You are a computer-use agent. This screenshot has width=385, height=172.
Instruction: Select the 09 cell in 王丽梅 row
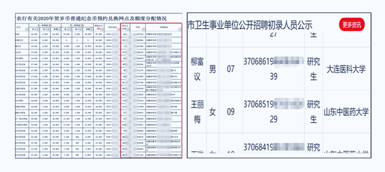point(231,112)
